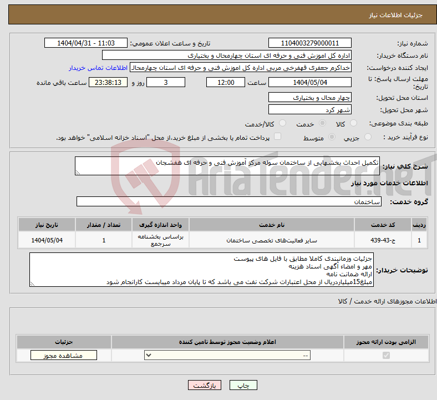Image resolution: width=437 pixels, height=400 pixels.
Task: Click the unit cell براساس بخشنامه سرجمع
Action: click(160, 240)
